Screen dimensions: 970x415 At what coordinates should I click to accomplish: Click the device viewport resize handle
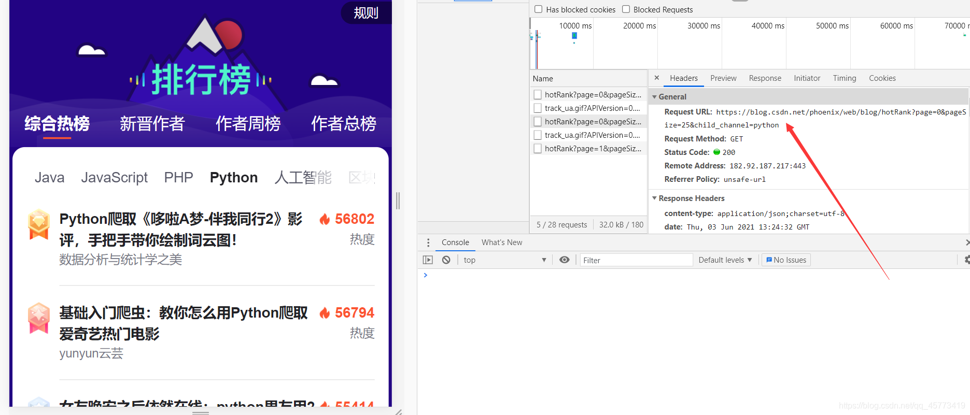click(398, 201)
